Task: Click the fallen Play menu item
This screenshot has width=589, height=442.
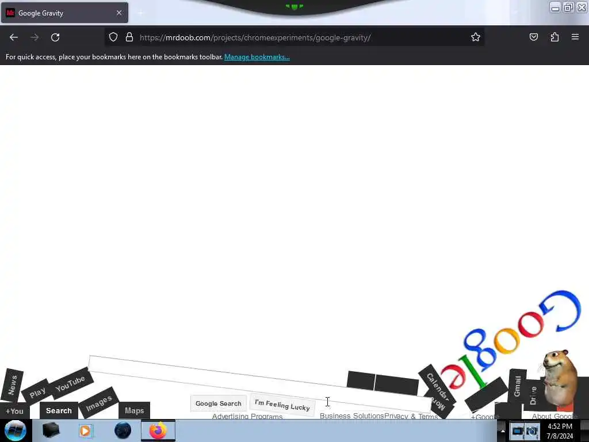Action: tap(37, 393)
